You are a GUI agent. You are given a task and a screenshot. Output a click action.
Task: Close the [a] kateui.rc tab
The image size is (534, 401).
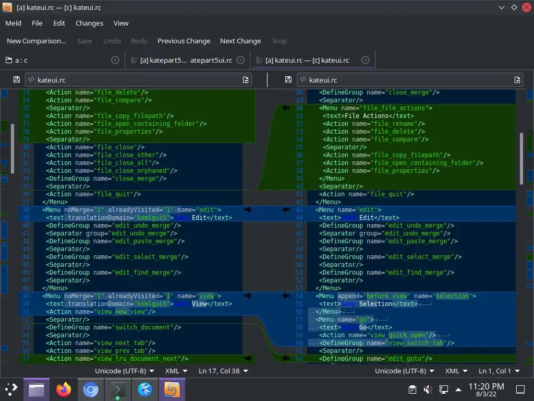point(366,61)
